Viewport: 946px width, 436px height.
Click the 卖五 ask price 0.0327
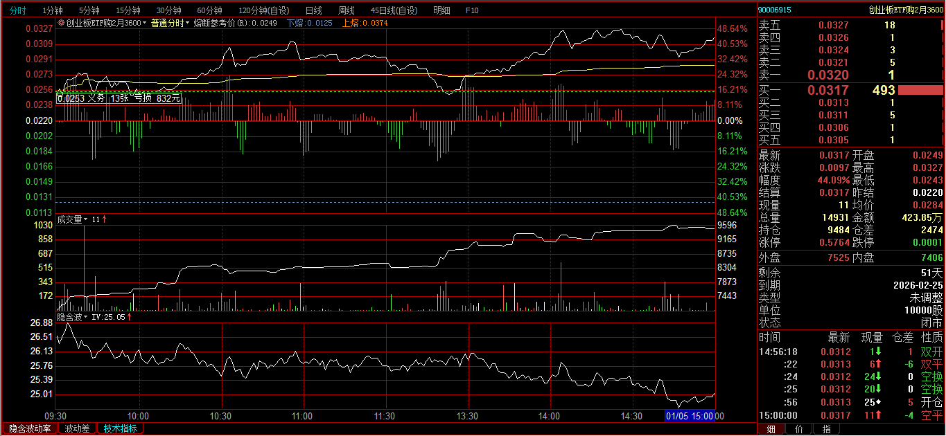pos(833,25)
